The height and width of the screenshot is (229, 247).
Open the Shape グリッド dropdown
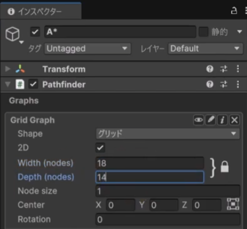168,134
